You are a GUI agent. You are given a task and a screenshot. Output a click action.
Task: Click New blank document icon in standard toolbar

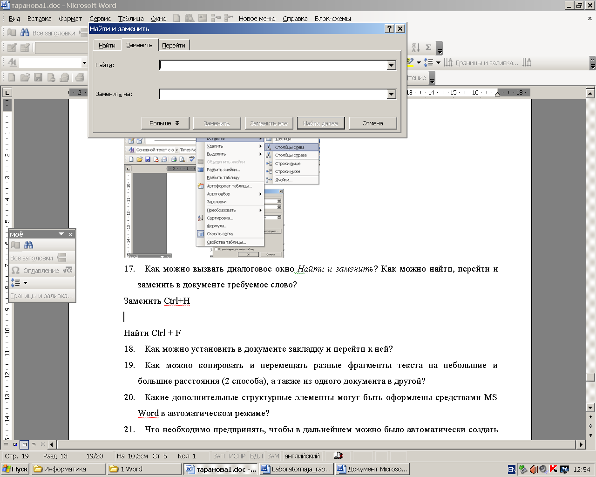(12, 77)
